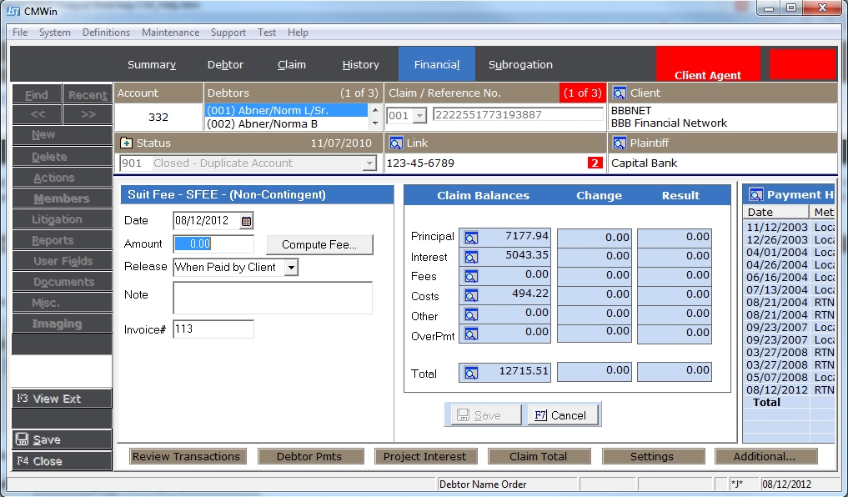Screen dimensions: 848x497
Task: Open the Maintenance menu
Action: pos(170,33)
